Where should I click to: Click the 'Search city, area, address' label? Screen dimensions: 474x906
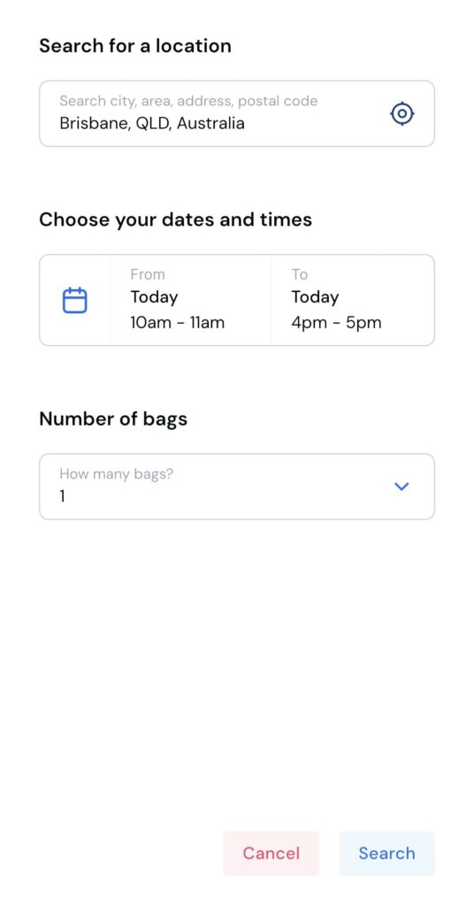(x=188, y=101)
